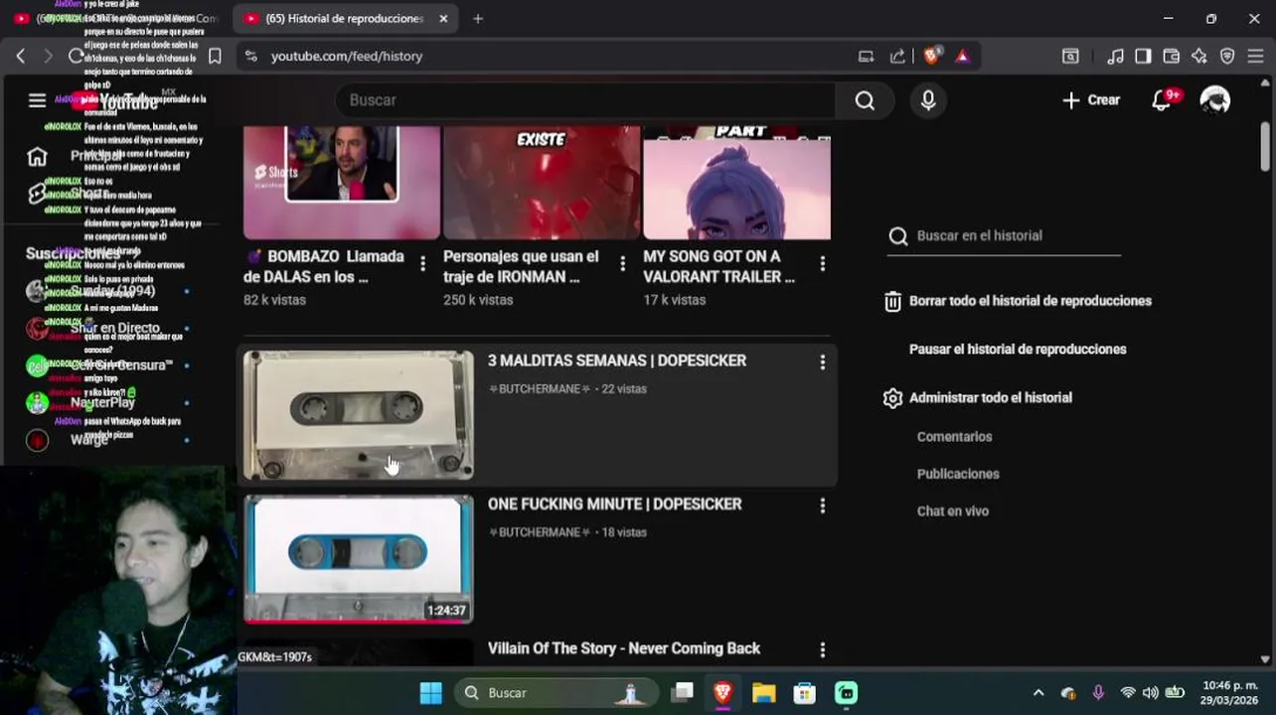The image size is (1276, 715).
Task: Open Comentarios history link
Action: 954,437
